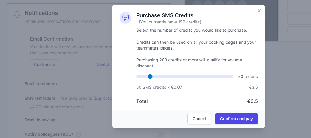Viewport: 311px width, 138px height.
Task: Click the credits slider handle
Action: click(150, 77)
